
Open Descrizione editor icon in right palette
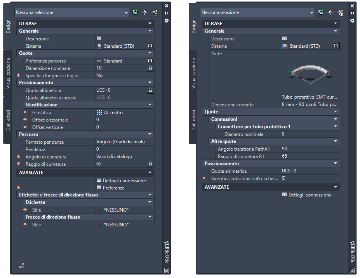(284, 38)
